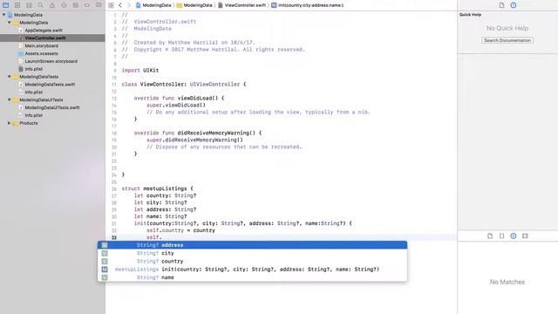This screenshot has height=314, width=558.
Task: Click the 'struct meetupListings' line
Action: click(157, 188)
